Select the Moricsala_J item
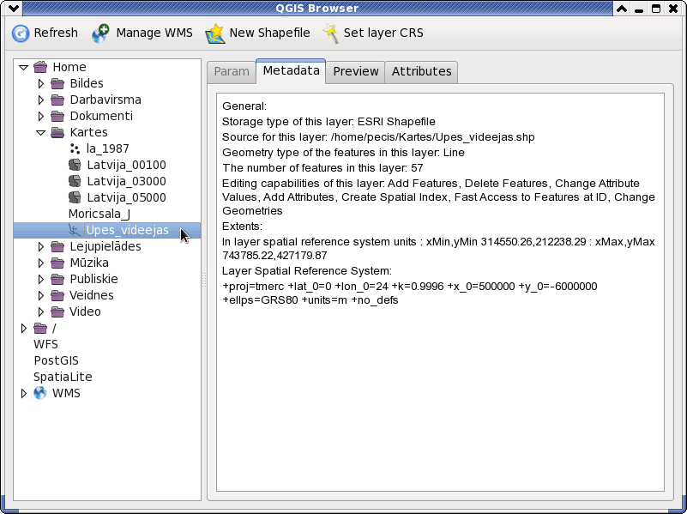687x514 pixels. pos(99,214)
